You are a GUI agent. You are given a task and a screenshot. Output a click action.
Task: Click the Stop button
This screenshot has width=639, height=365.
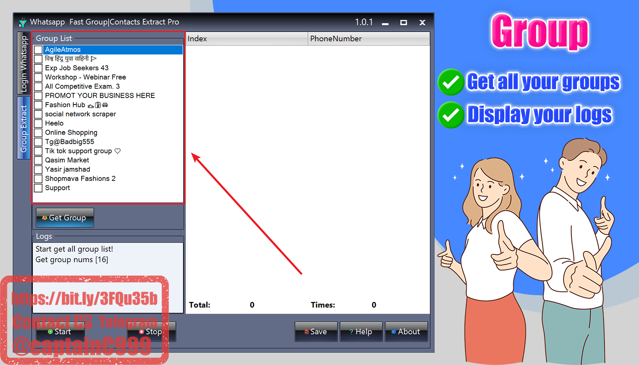click(151, 332)
